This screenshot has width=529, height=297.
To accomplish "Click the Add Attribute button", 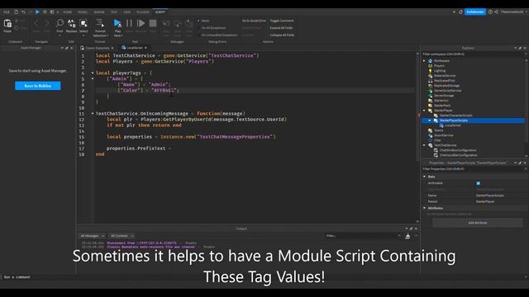I will pyautogui.click(x=478, y=223).
